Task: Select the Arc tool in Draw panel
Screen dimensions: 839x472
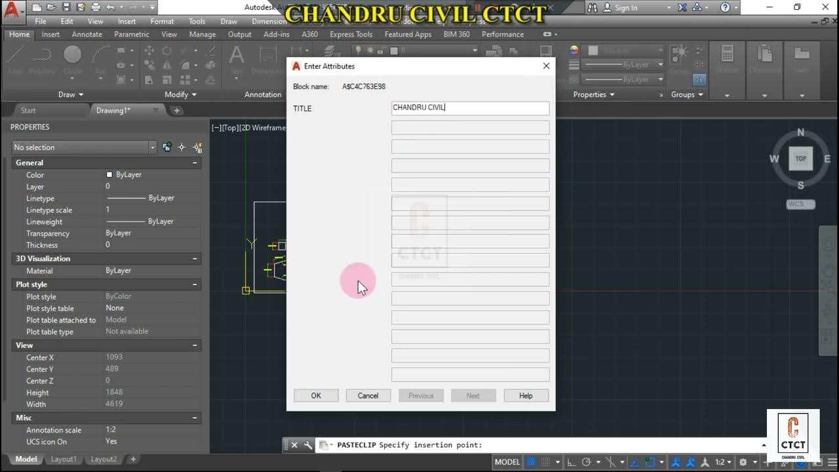Action: click(x=100, y=59)
